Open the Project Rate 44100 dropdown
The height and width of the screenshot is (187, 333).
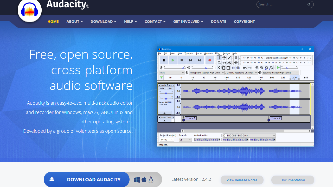tap(166, 139)
